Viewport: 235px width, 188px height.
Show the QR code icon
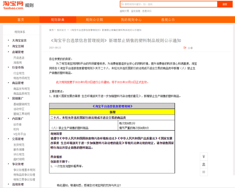pyautogui.click(x=204, y=172)
